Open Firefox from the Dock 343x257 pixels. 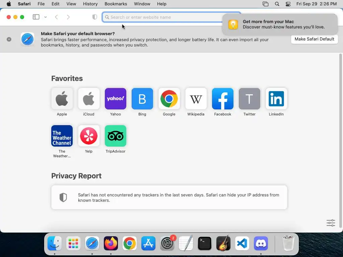pyautogui.click(x=111, y=243)
